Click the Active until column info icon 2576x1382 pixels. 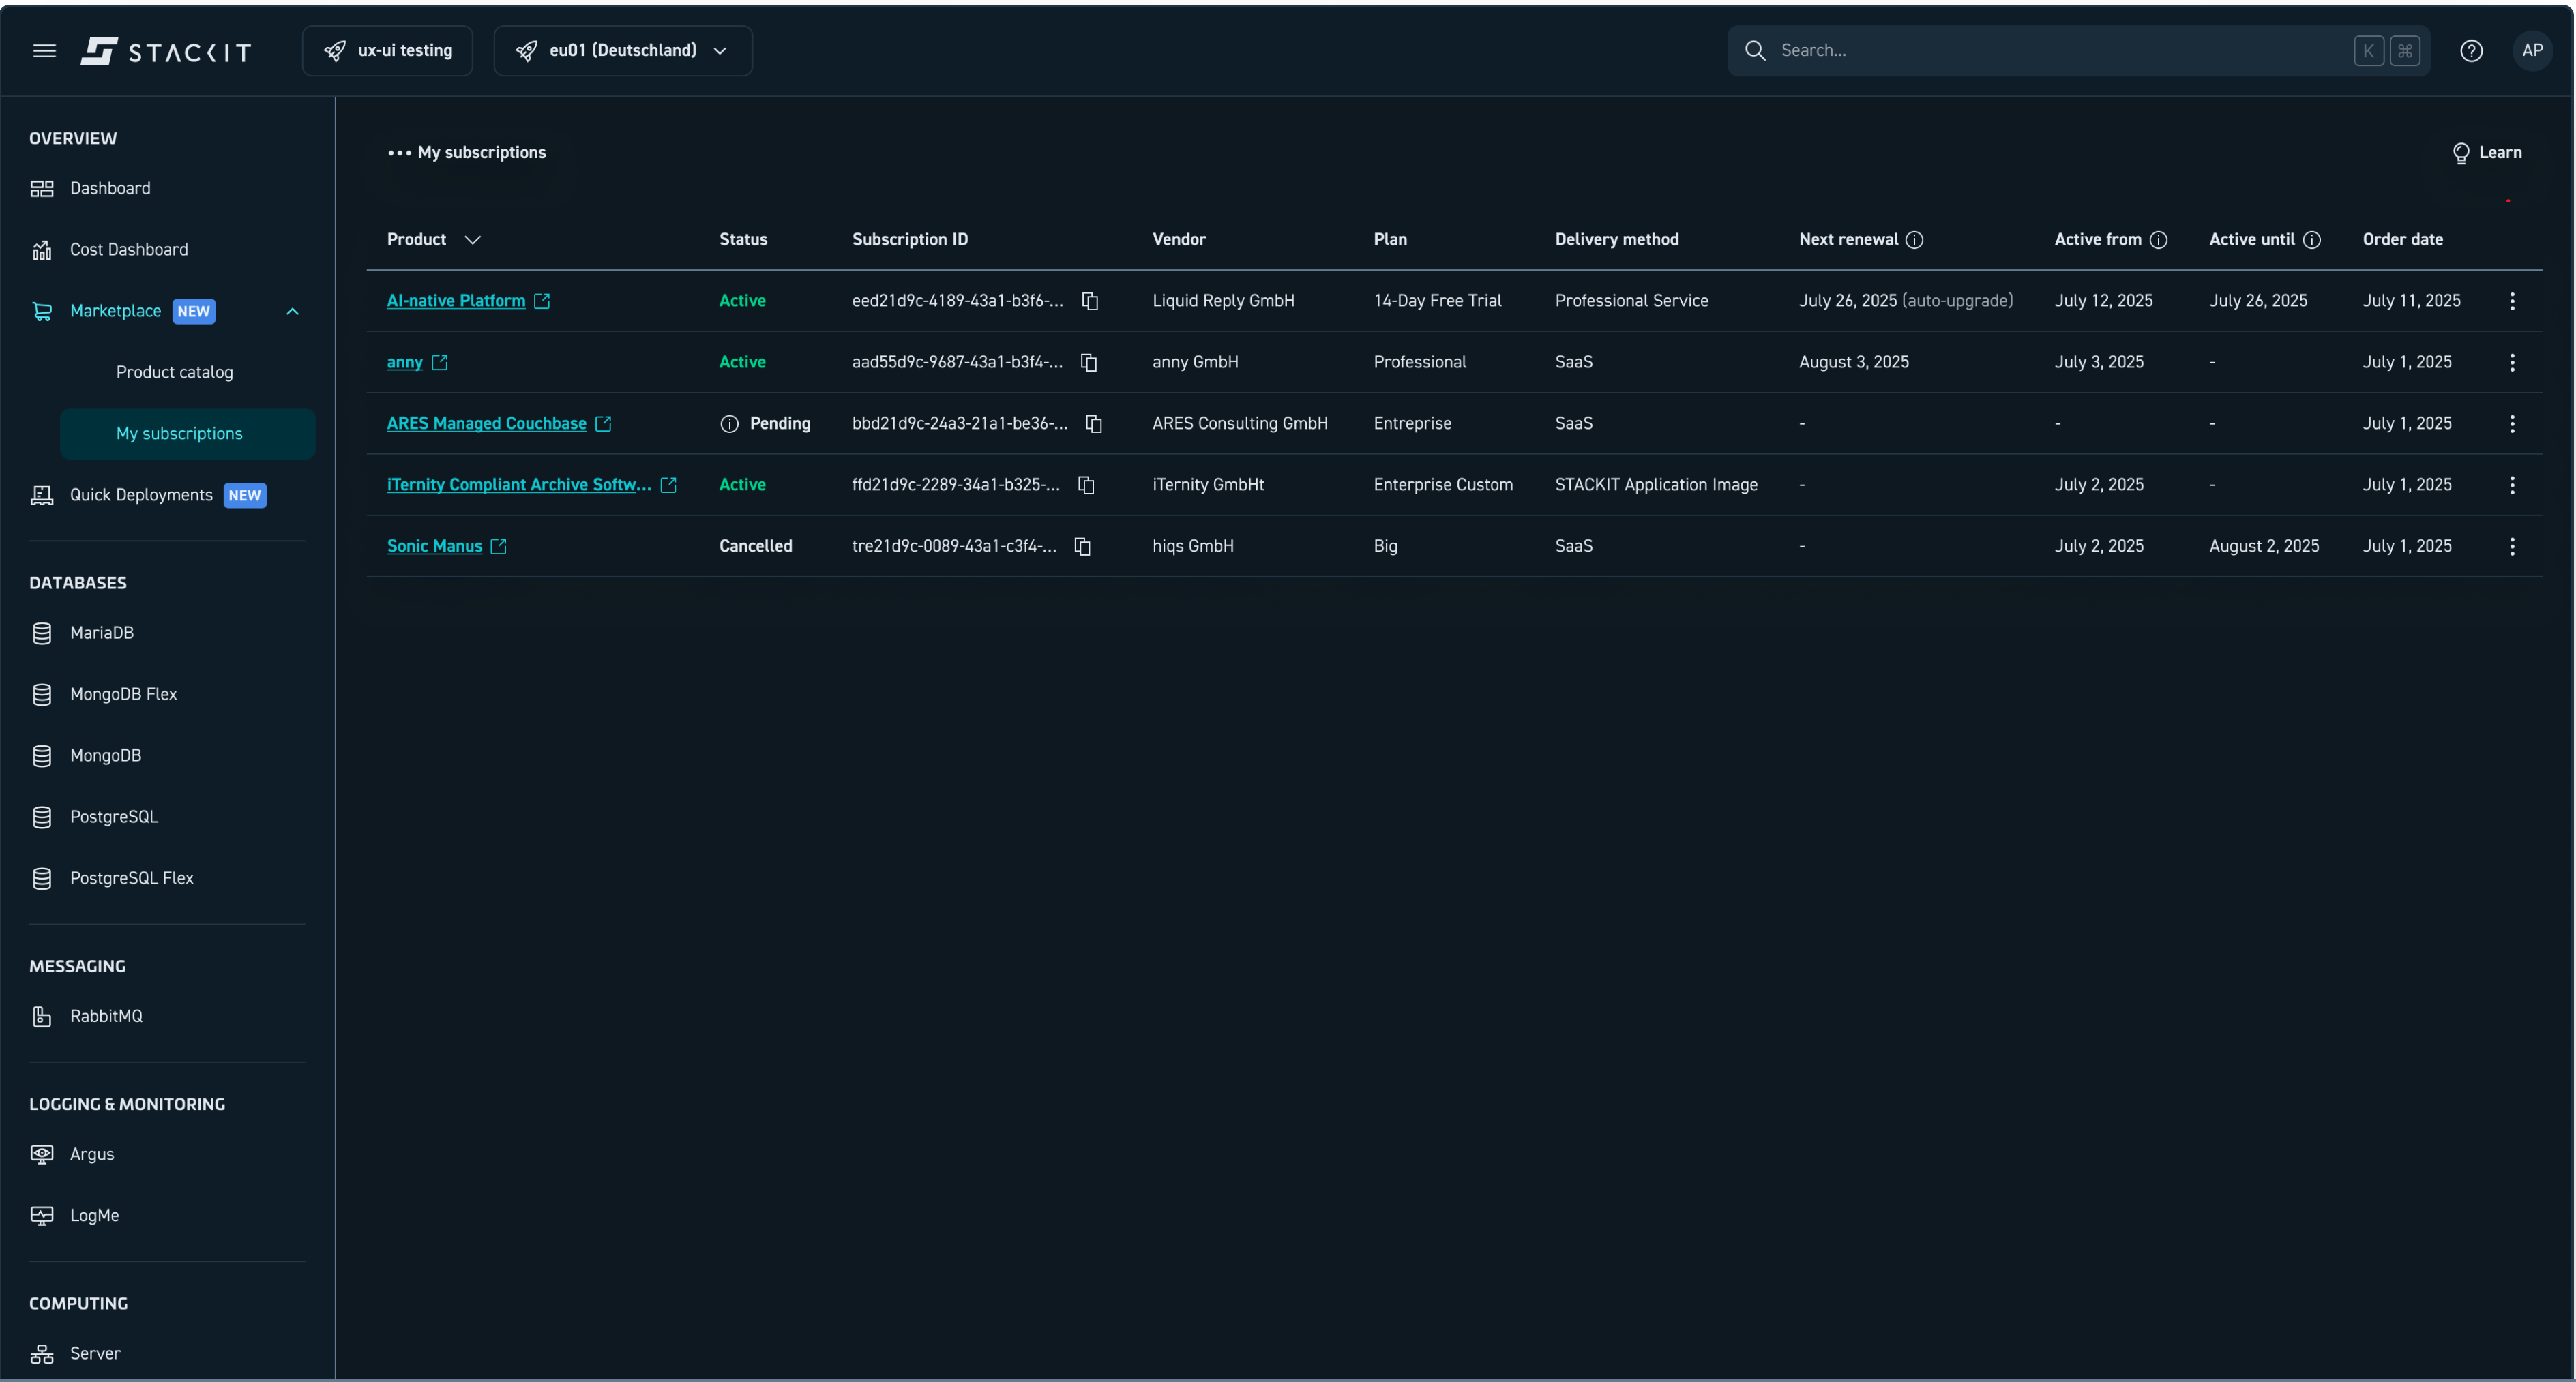pos(2312,240)
